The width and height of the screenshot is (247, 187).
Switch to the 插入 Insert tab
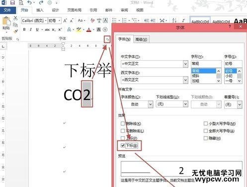pyautogui.click(x=40, y=10)
